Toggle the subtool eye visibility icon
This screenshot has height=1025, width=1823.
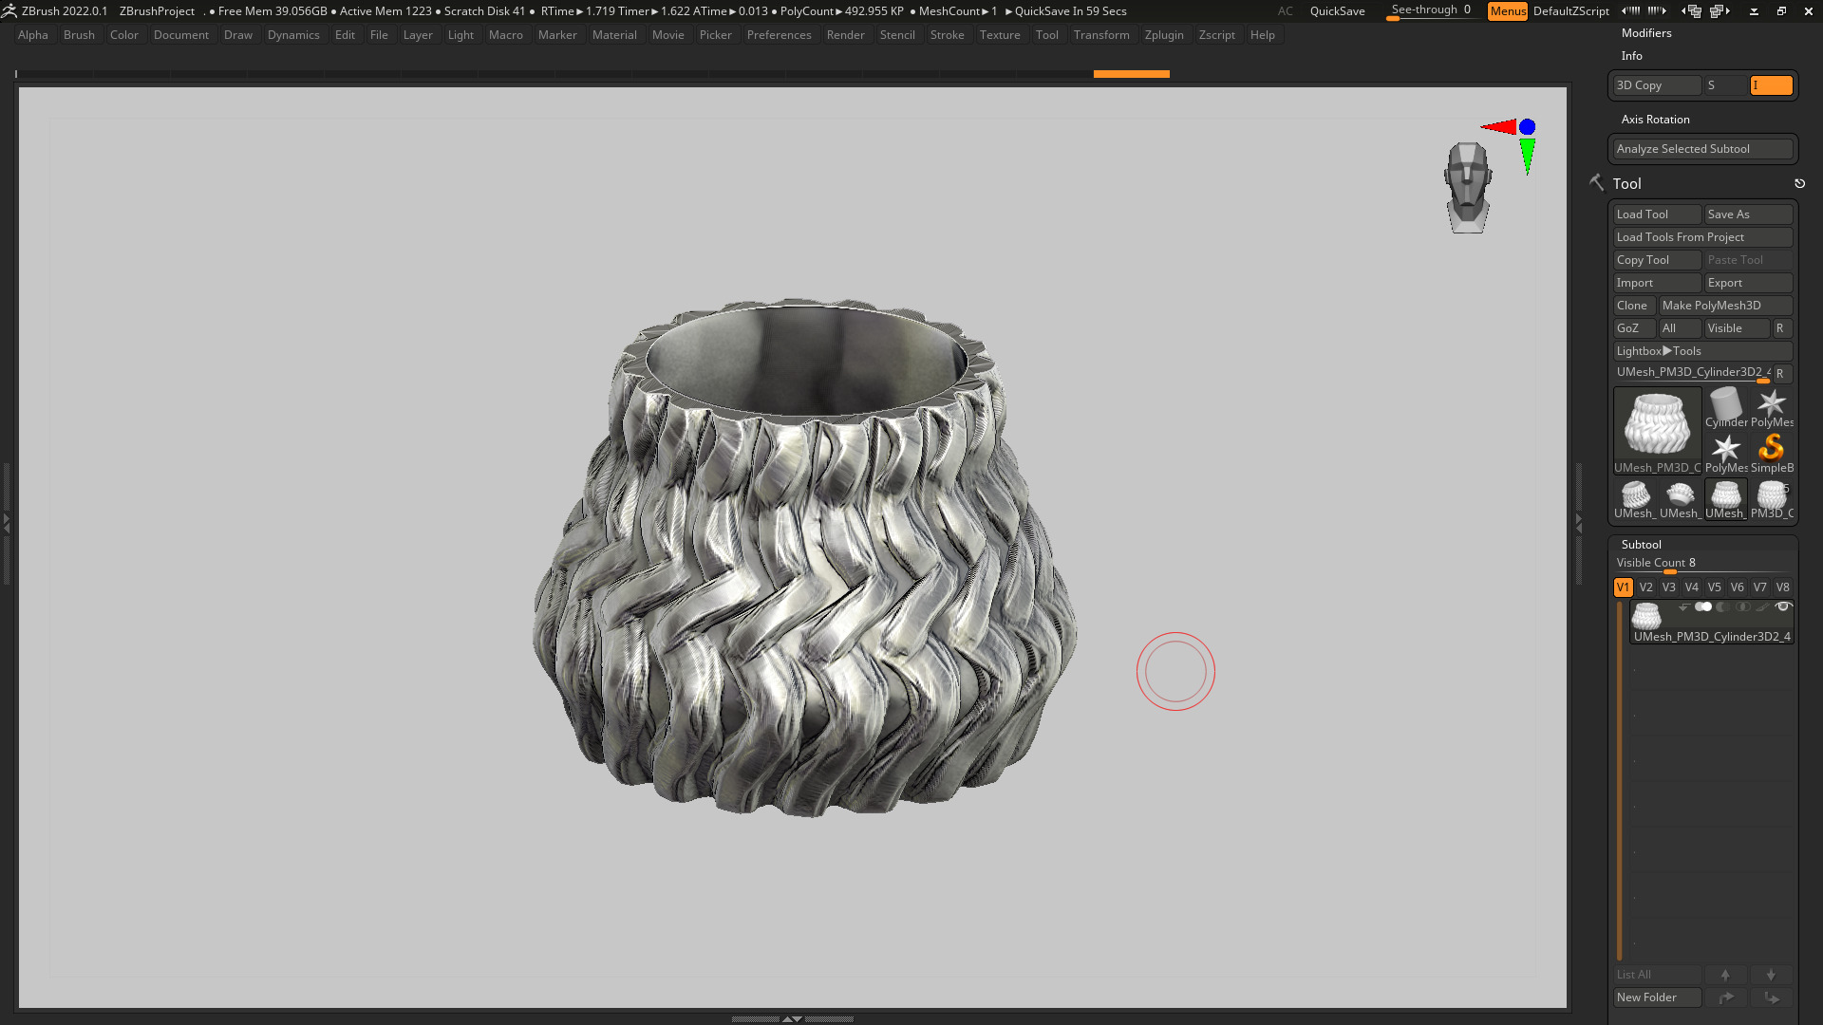click(x=1783, y=606)
